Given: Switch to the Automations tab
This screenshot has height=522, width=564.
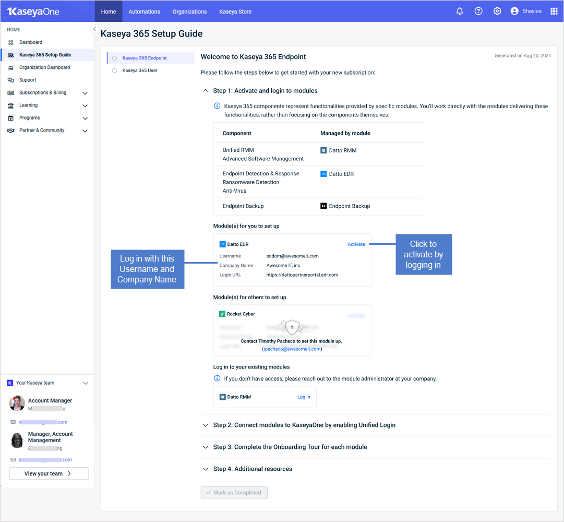Looking at the screenshot, I should tap(145, 11).
